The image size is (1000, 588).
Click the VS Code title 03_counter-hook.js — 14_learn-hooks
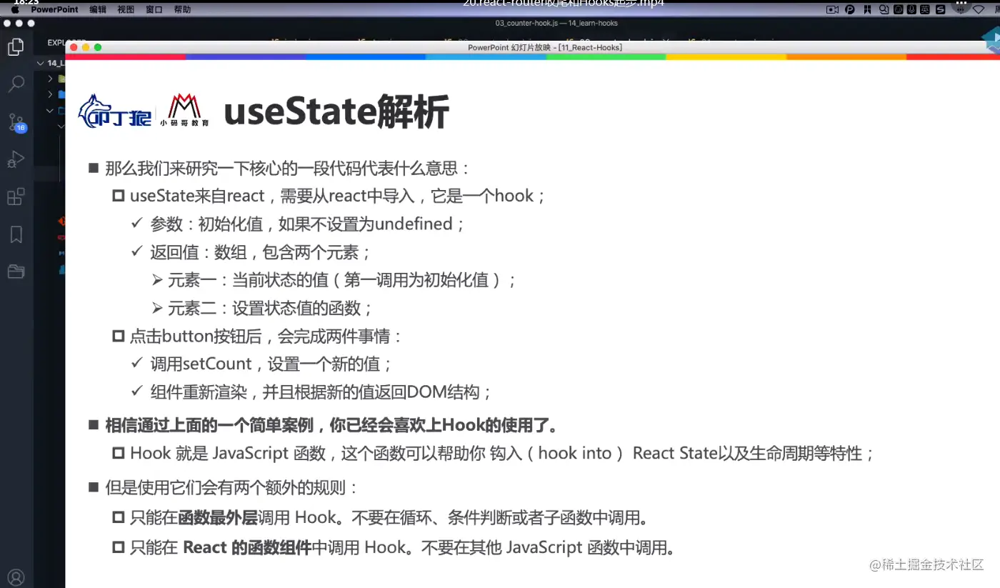pos(556,23)
